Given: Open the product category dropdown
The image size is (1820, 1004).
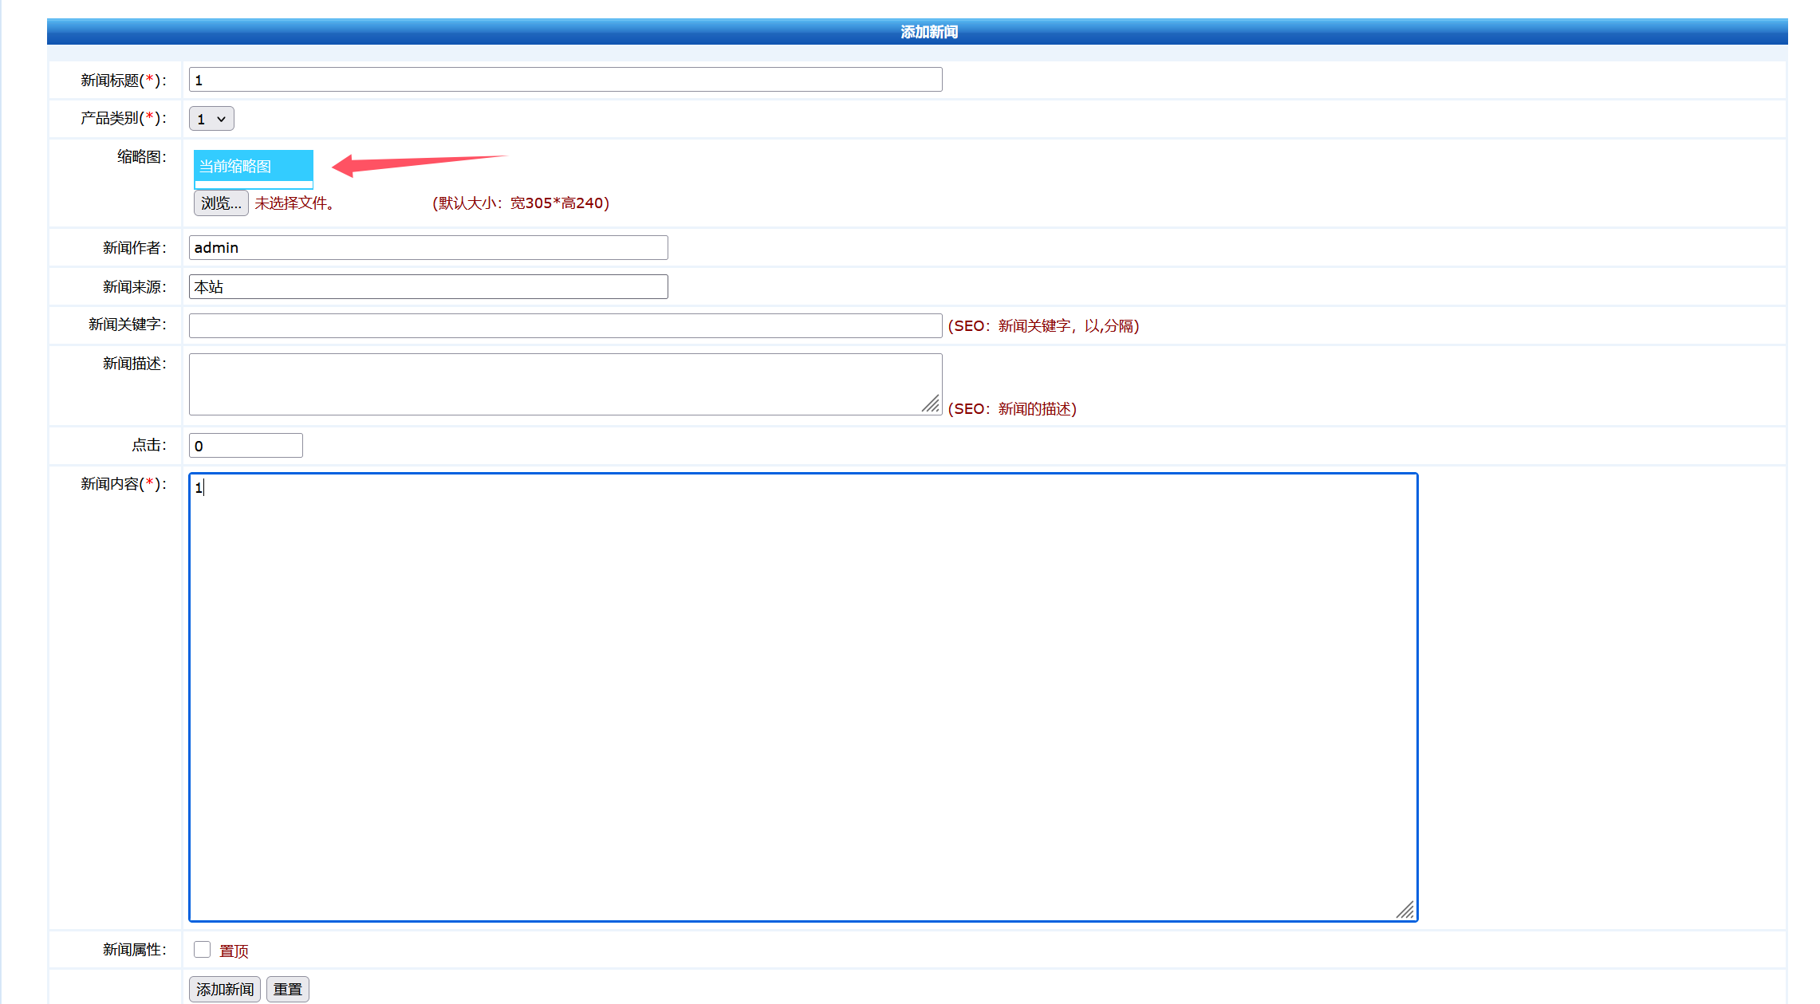Looking at the screenshot, I should [x=211, y=119].
